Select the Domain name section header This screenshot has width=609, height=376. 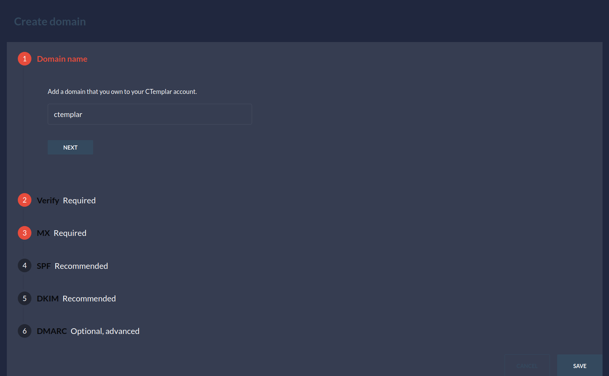(x=62, y=59)
